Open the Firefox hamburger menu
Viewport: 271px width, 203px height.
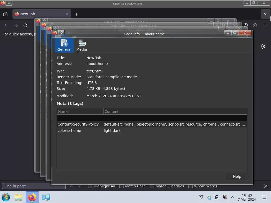(265, 25)
